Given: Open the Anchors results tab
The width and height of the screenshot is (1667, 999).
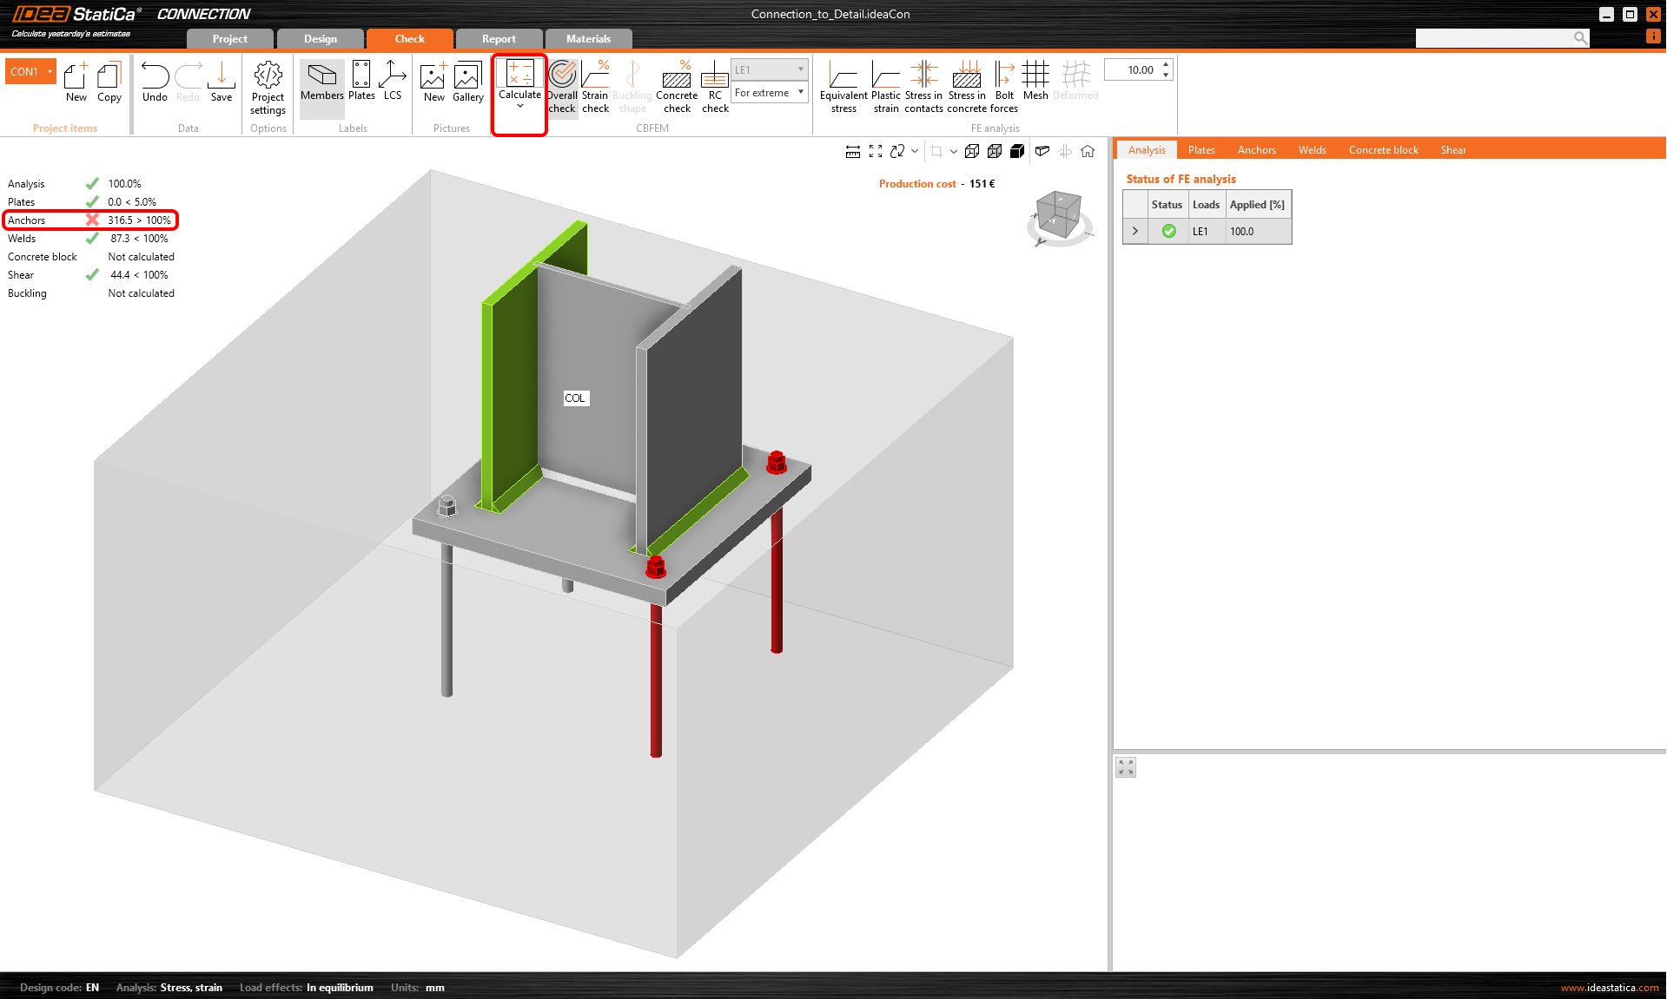Looking at the screenshot, I should (x=1256, y=150).
